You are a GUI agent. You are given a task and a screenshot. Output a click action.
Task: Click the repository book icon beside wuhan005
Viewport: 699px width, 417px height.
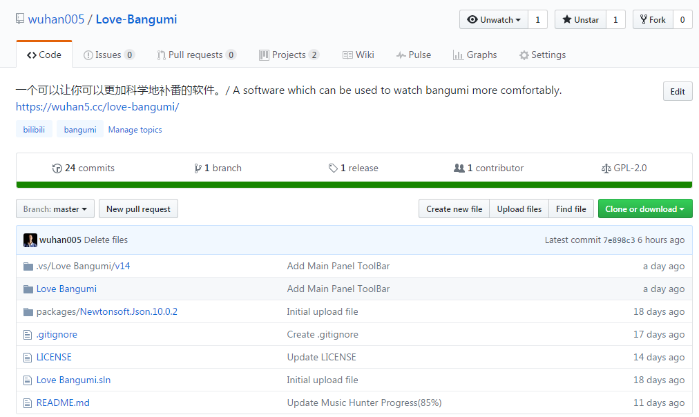point(20,19)
